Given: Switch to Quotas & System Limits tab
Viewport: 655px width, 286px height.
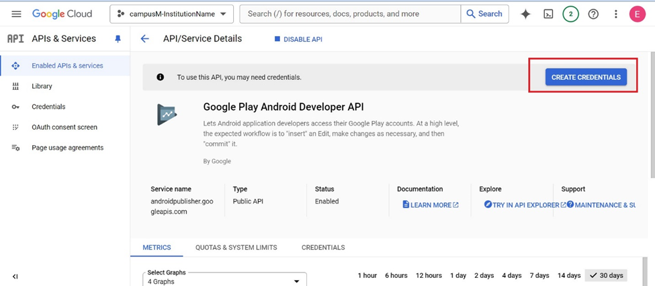Looking at the screenshot, I should point(236,248).
